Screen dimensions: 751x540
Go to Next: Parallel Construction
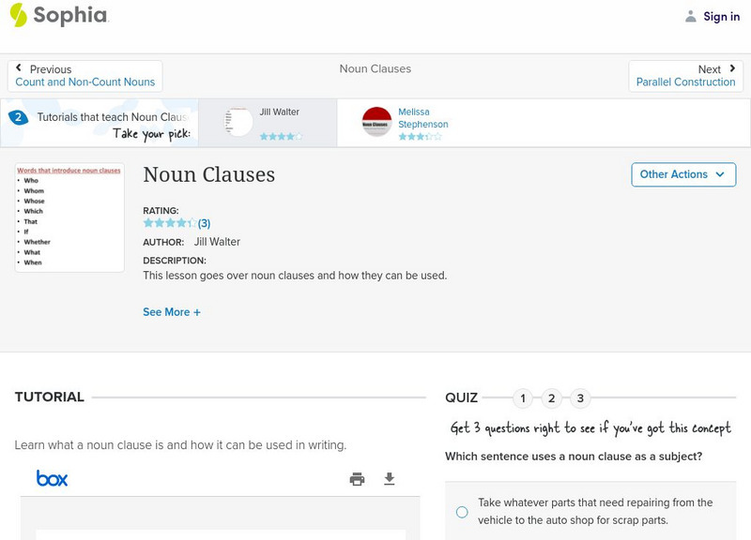(x=686, y=76)
